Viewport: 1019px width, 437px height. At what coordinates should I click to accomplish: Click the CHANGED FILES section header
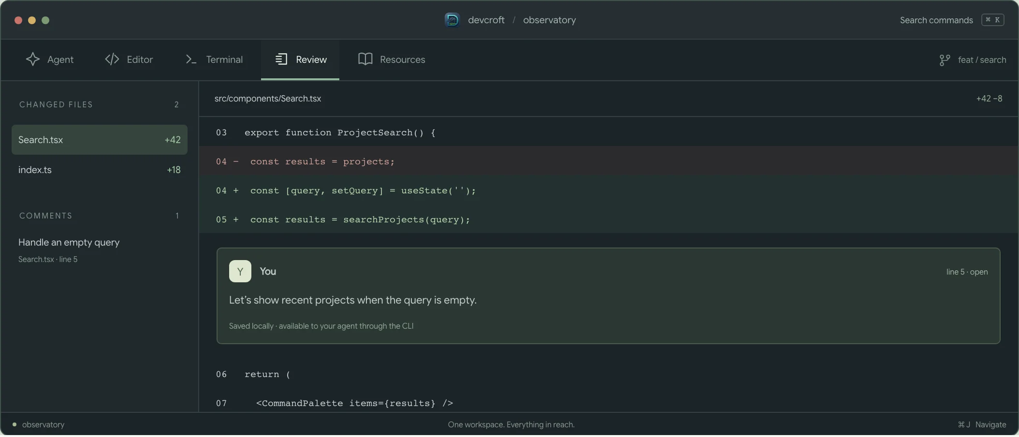[x=56, y=104]
